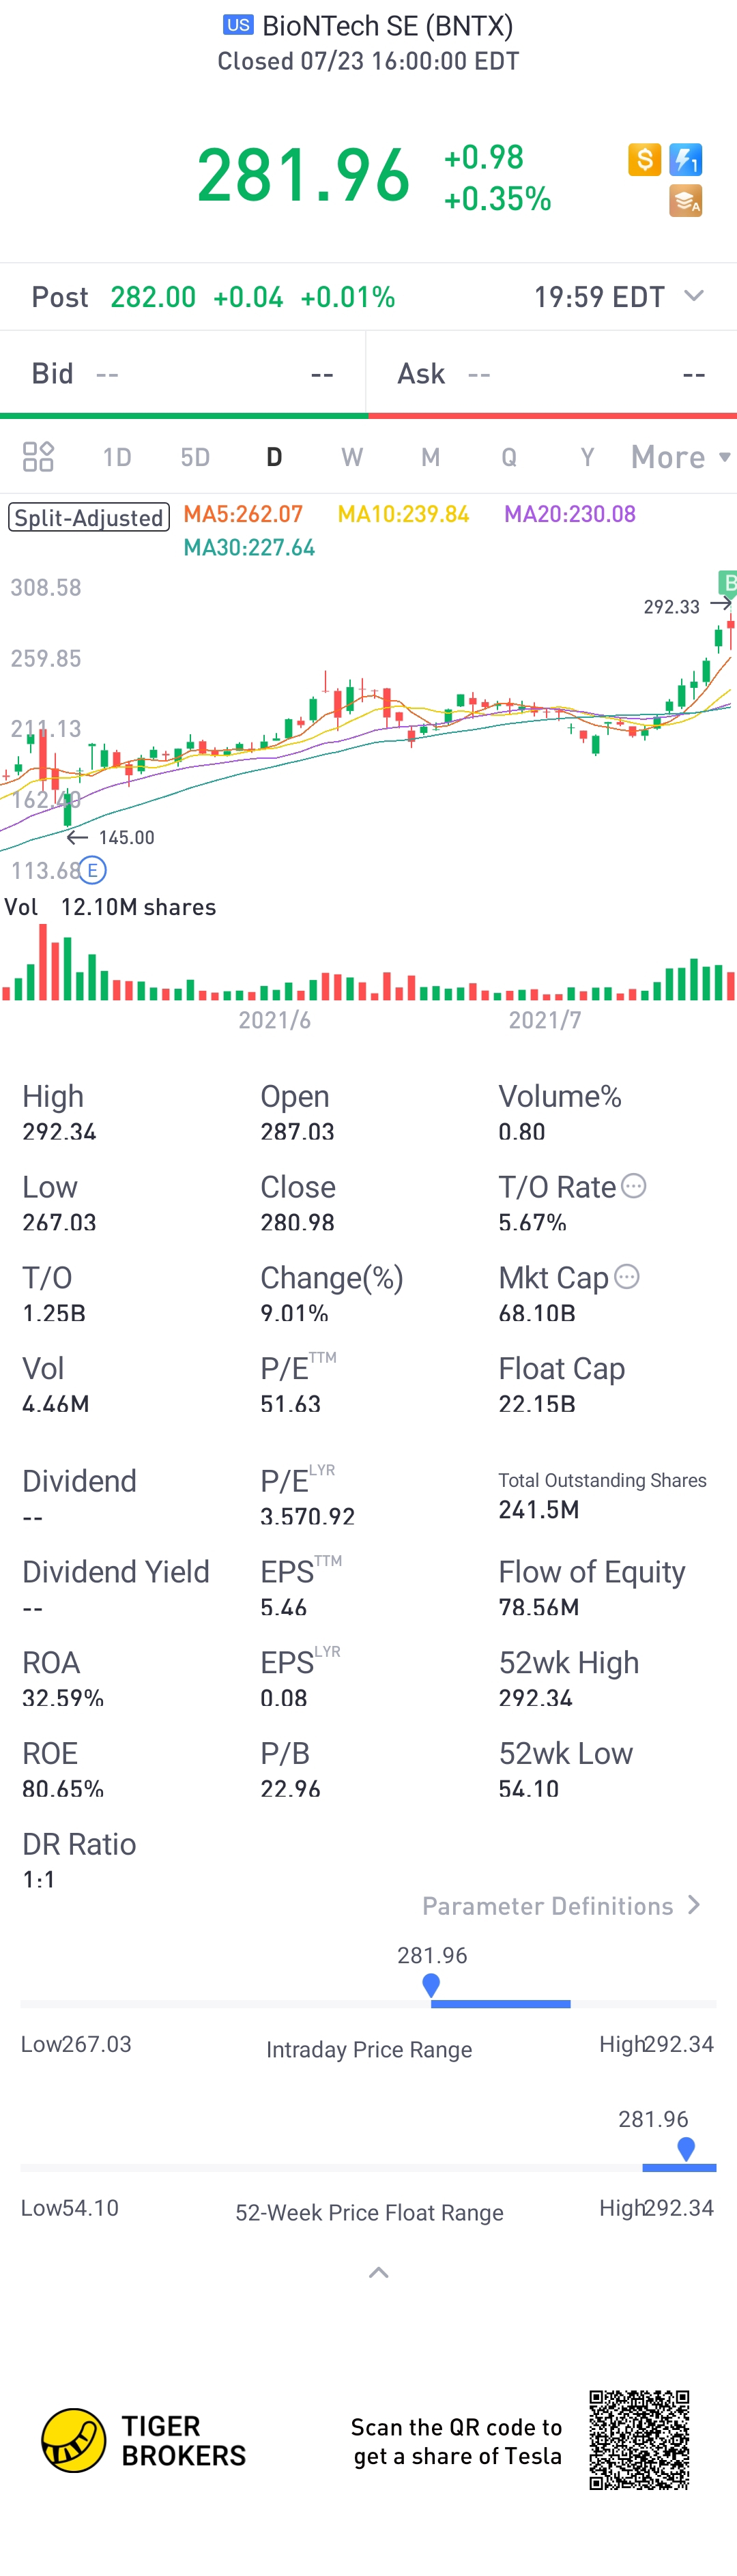The width and height of the screenshot is (737, 2576).
Task: Open the chart layout grid icon
Action: [x=38, y=457]
